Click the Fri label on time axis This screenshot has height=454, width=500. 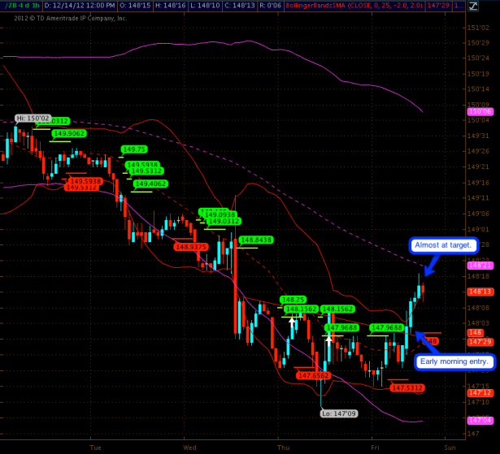(376, 447)
